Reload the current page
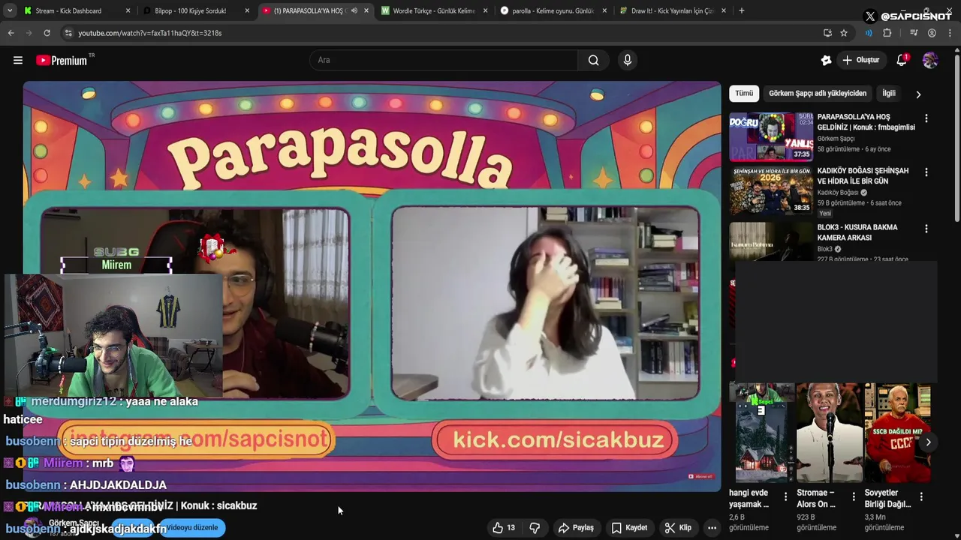This screenshot has width=961, height=540. click(x=47, y=33)
